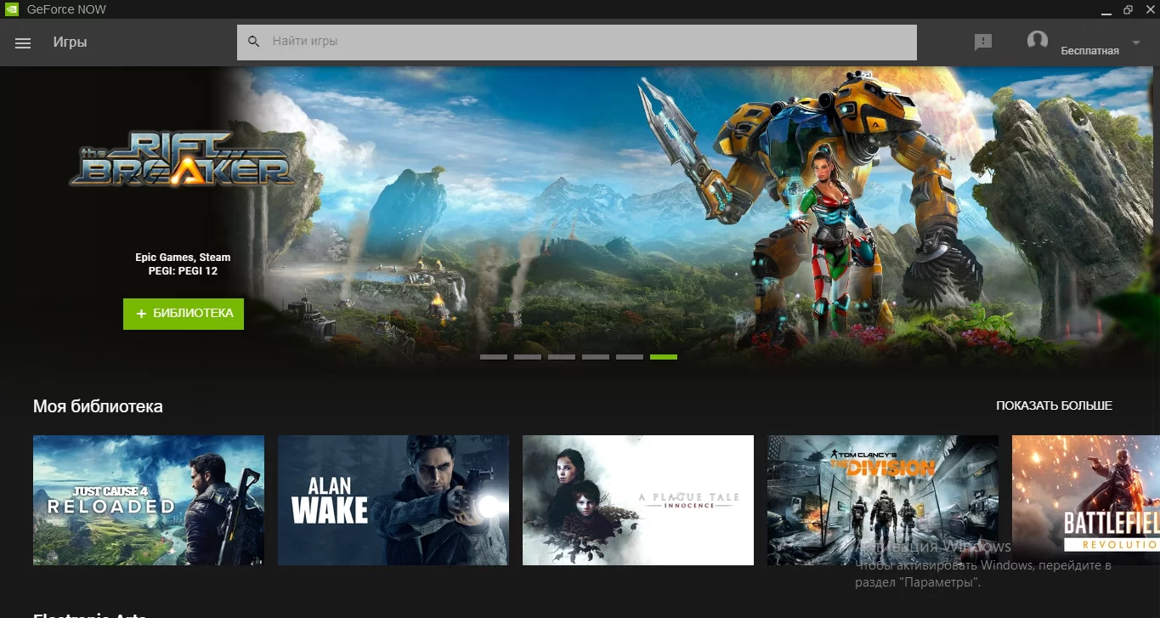Open the hamburger navigation menu
The height and width of the screenshot is (618, 1160).
coord(23,43)
